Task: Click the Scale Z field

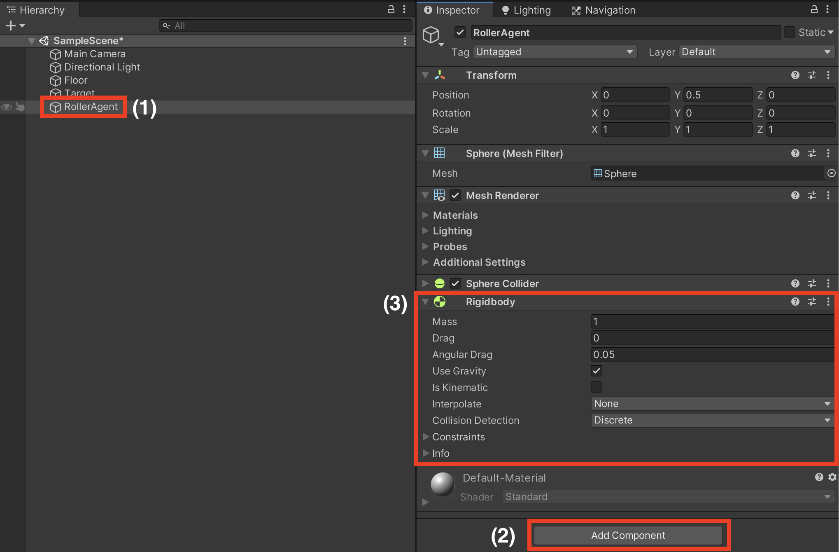Action: (x=801, y=130)
